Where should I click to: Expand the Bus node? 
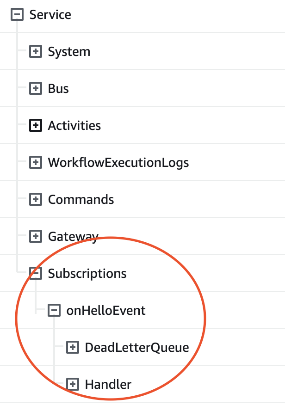36,88
